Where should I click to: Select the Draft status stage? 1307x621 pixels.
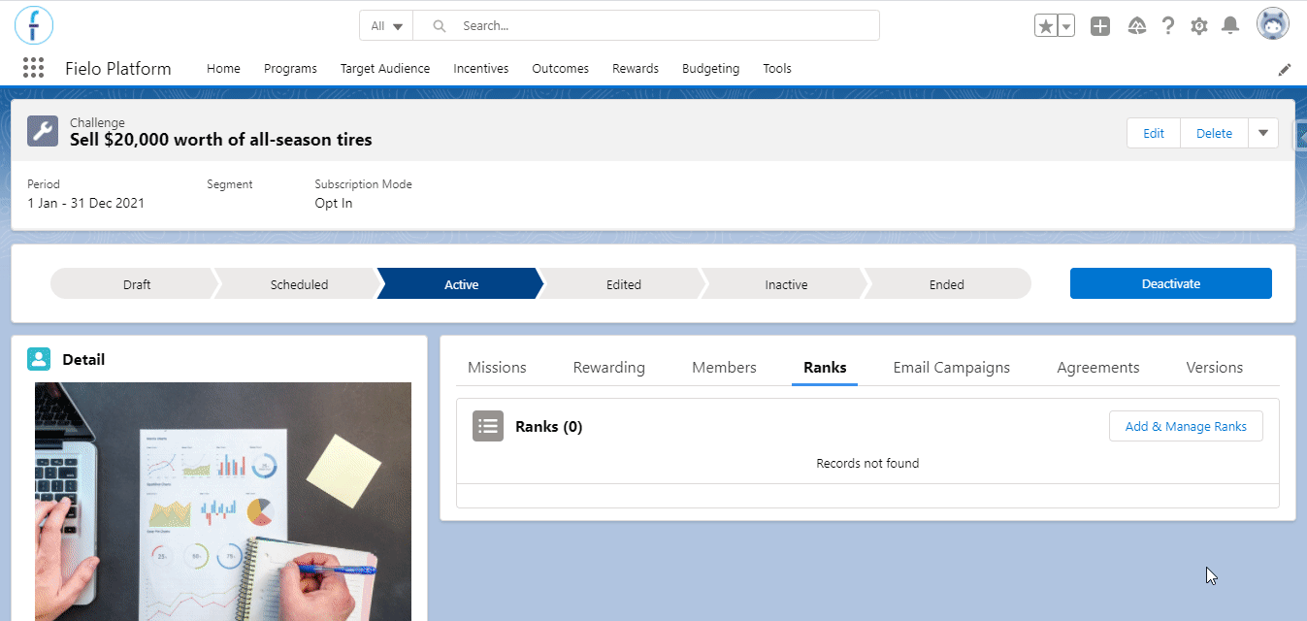(x=136, y=284)
